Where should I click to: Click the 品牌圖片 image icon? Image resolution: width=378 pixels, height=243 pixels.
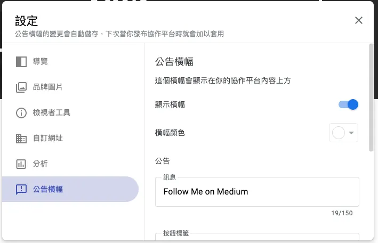pyautogui.click(x=21, y=87)
